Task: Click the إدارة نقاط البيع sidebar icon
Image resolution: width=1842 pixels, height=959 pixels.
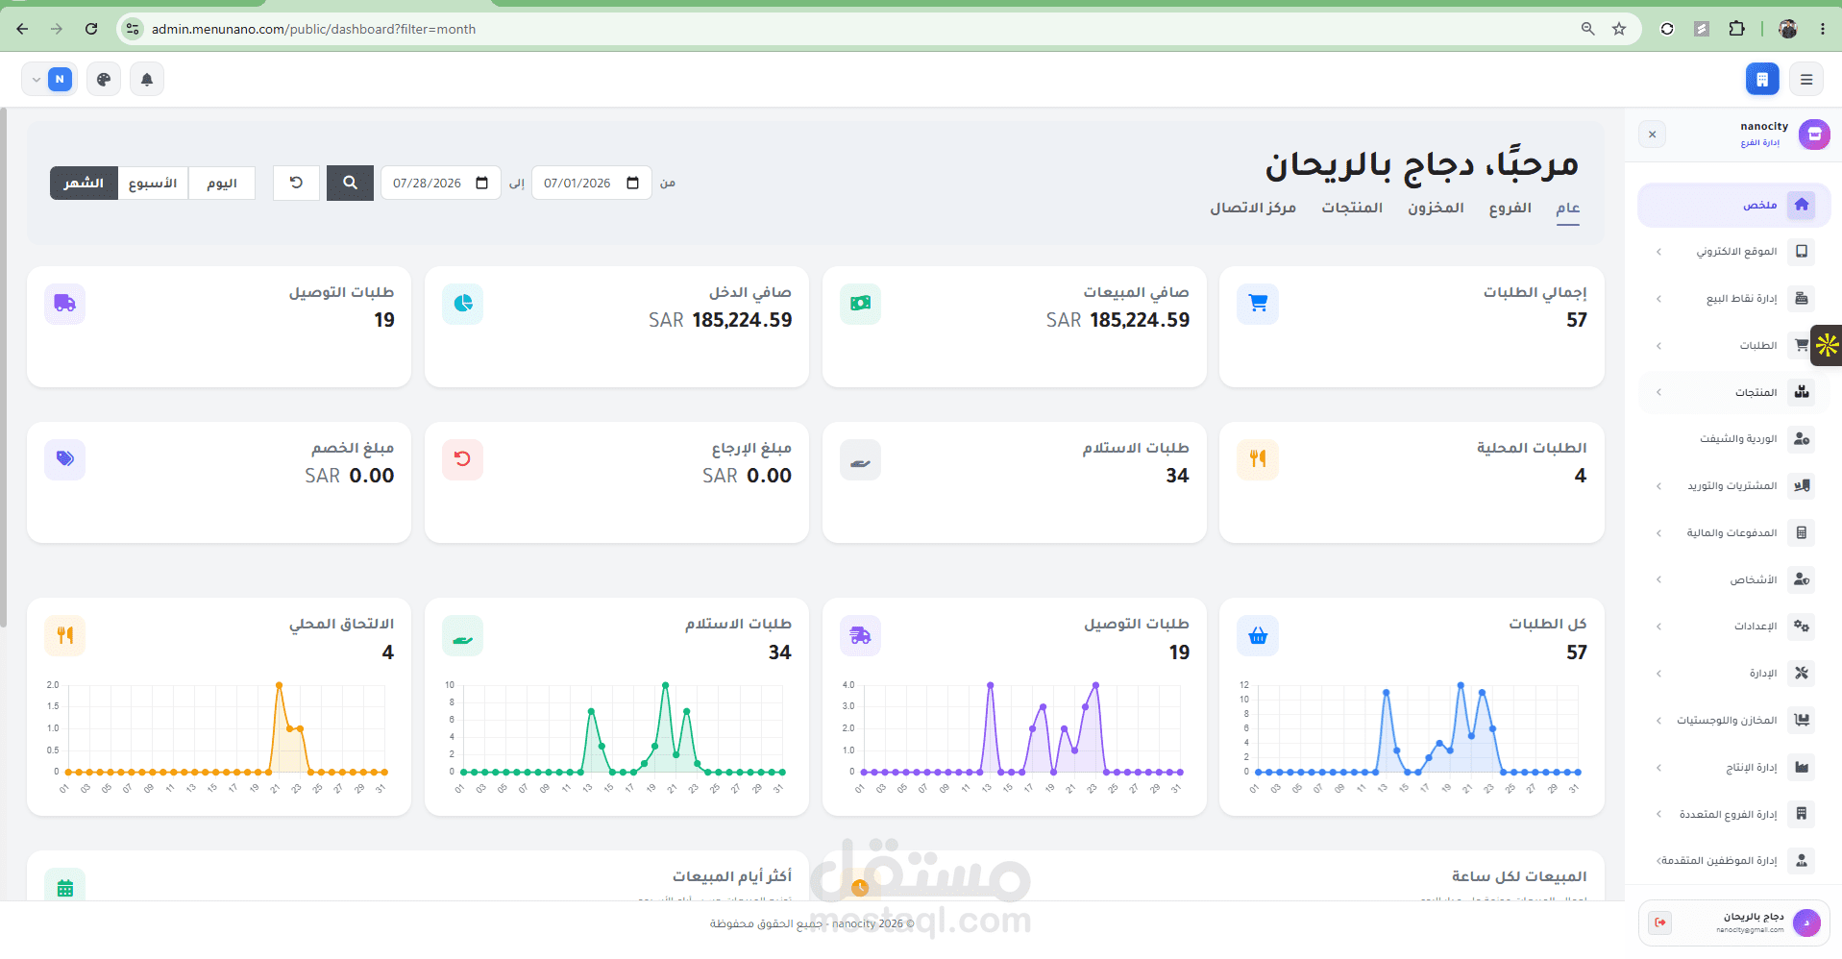Action: [1802, 299]
